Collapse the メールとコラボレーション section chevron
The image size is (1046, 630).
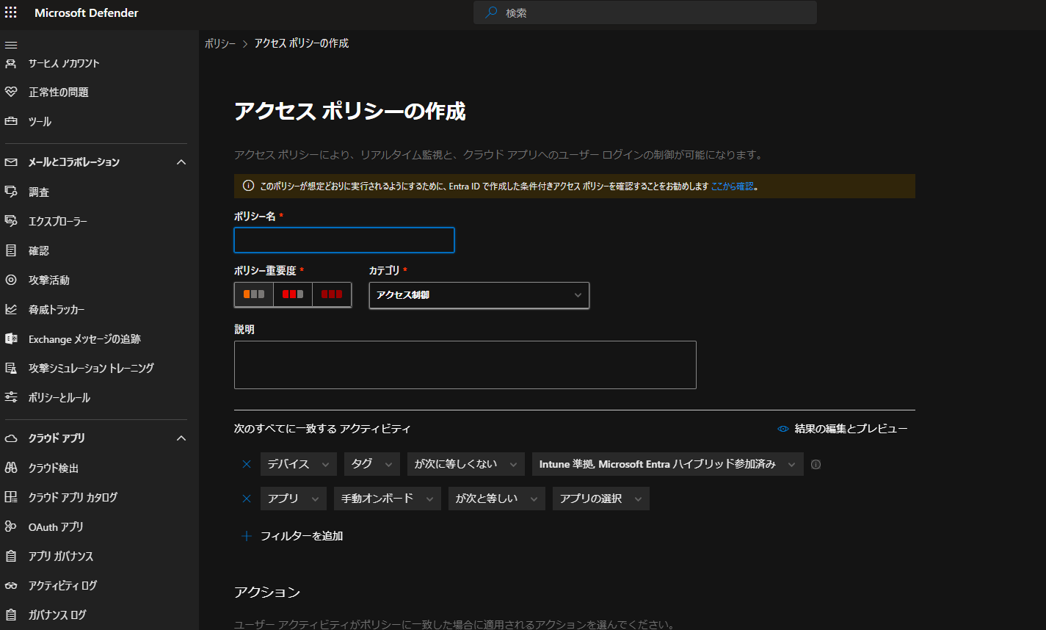181,162
